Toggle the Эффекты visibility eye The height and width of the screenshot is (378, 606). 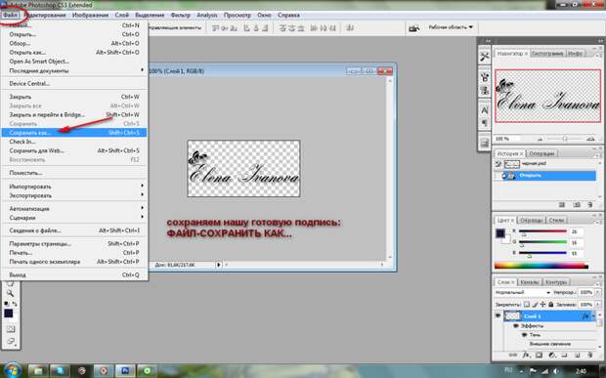(515, 326)
